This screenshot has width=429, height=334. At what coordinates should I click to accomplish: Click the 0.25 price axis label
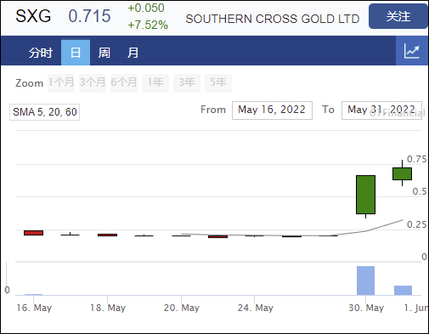(416, 224)
